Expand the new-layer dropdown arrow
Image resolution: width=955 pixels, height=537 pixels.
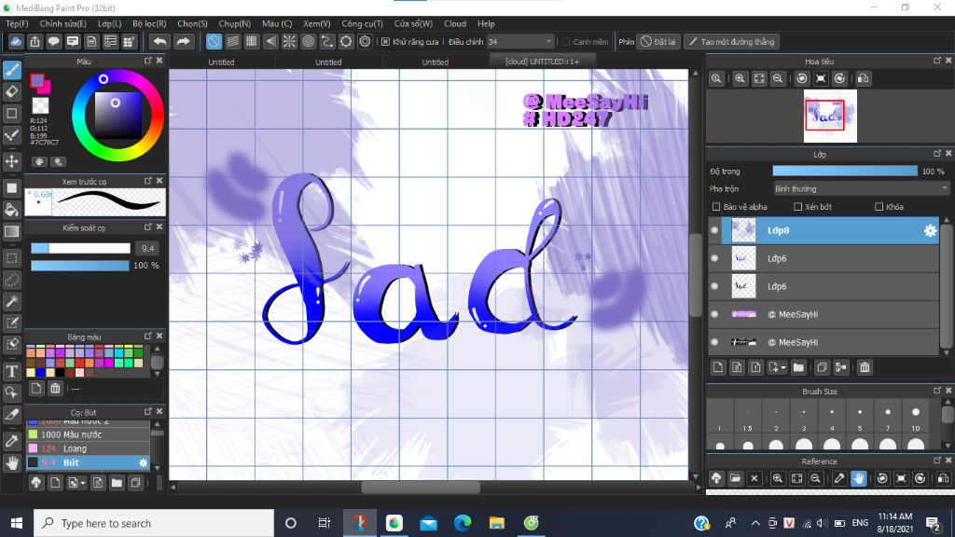point(783,367)
